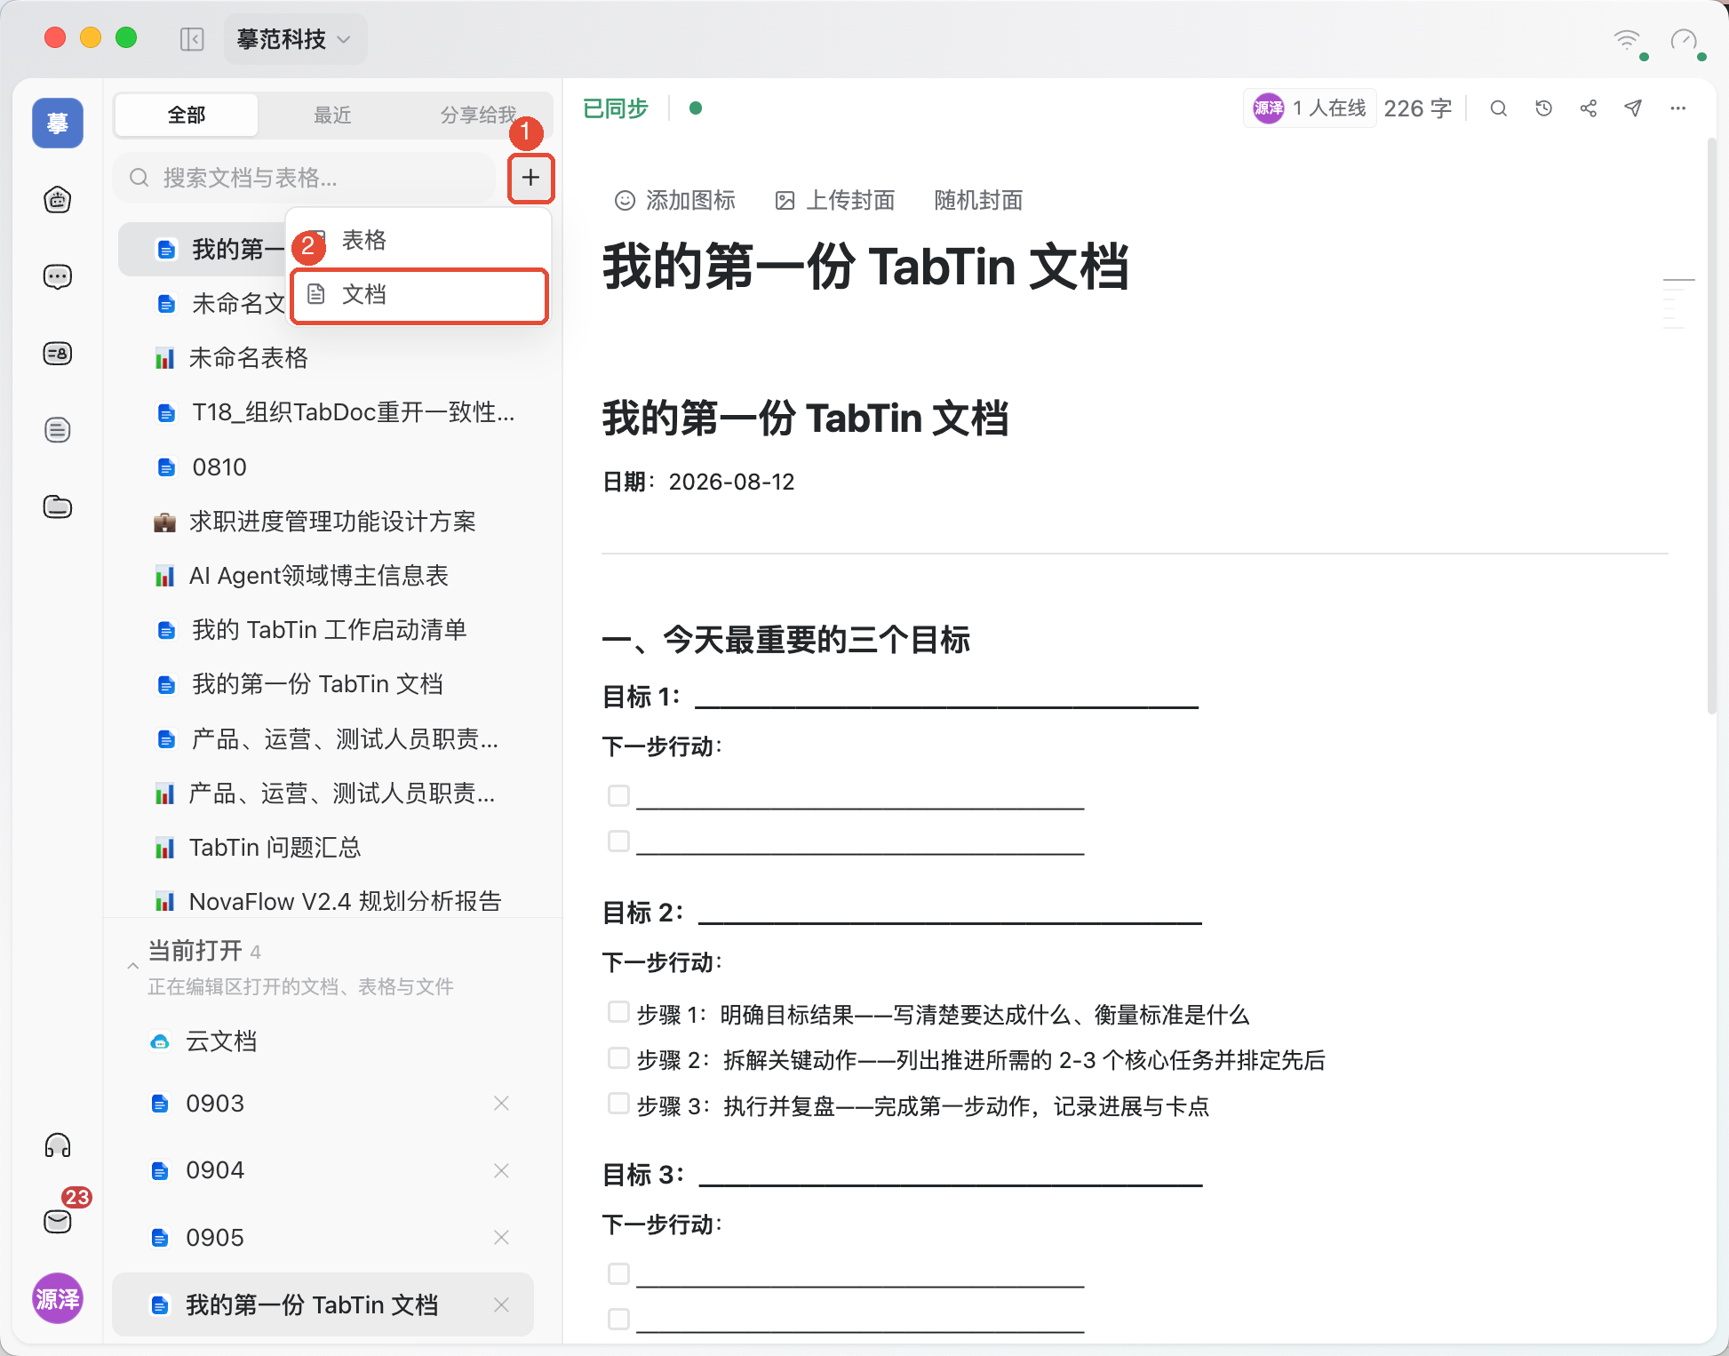Image resolution: width=1729 pixels, height=1356 pixels.
Task: Toggle the sidebar collapse icon
Action: point(192,39)
